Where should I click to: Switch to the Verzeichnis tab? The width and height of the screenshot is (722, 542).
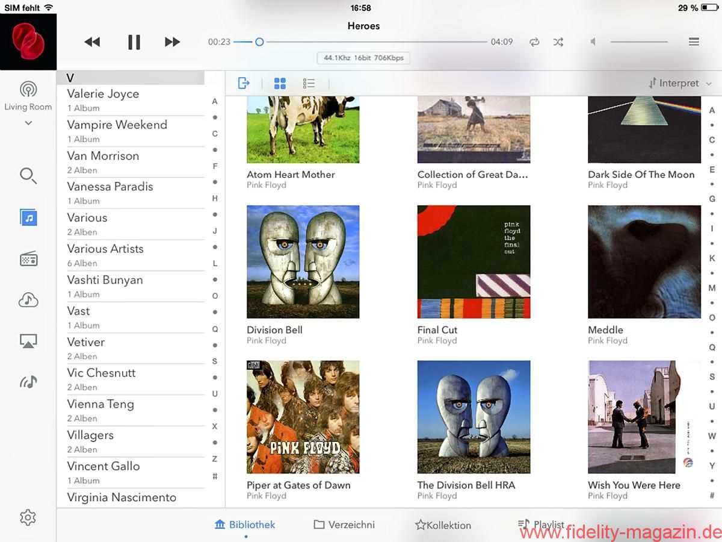pos(344,525)
